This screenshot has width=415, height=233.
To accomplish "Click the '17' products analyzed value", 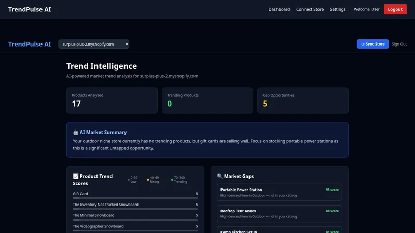I will point(76,104).
